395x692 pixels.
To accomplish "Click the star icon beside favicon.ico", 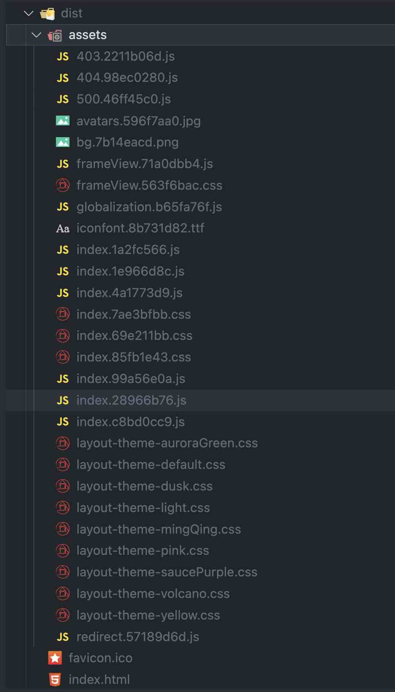I will click(55, 658).
